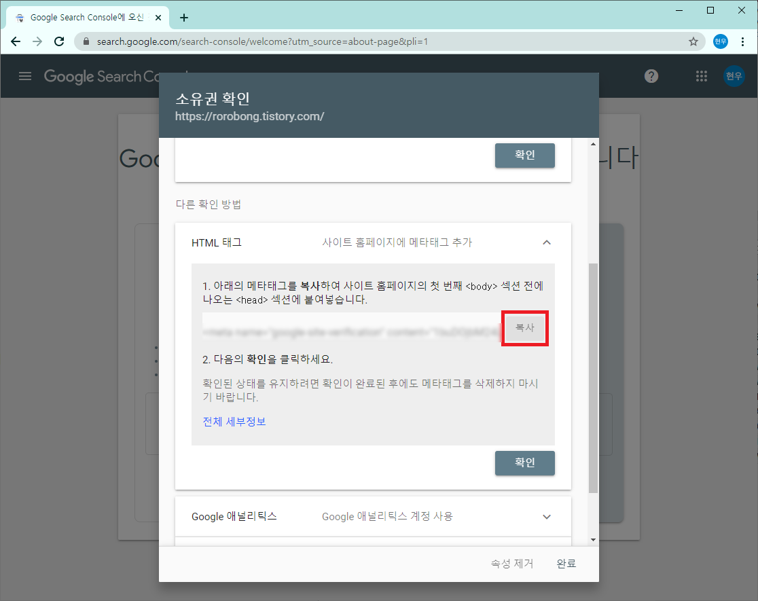Open a new browser tab with the plus button
Image resolution: width=758 pixels, height=601 pixels.
(x=183, y=18)
